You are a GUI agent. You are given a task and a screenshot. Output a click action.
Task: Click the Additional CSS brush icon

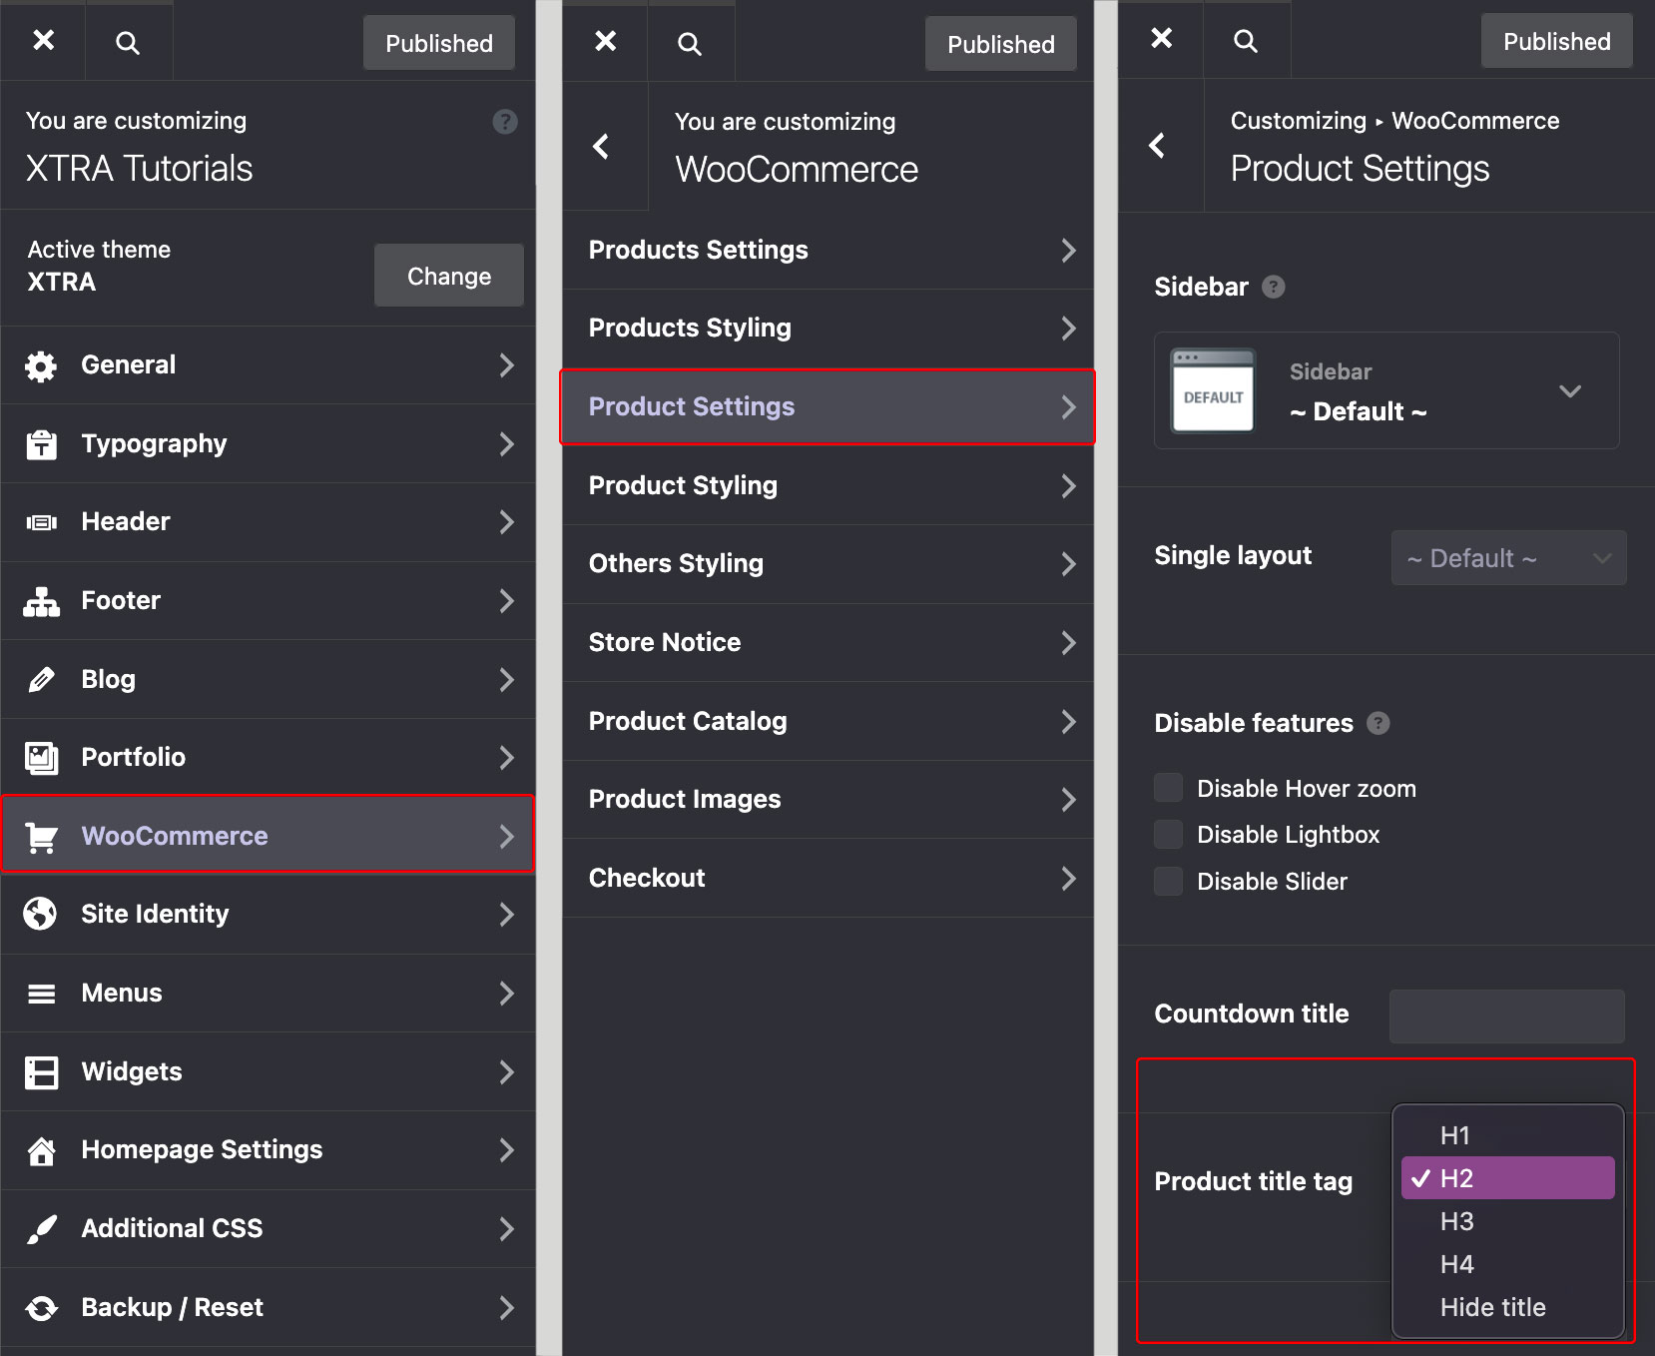coord(41,1229)
